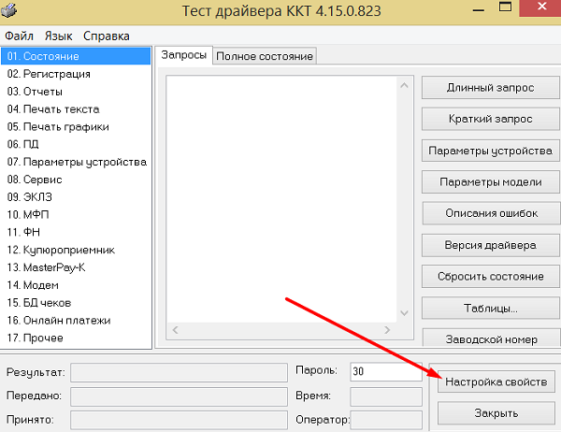Open the Язык menu

point(58,36)
